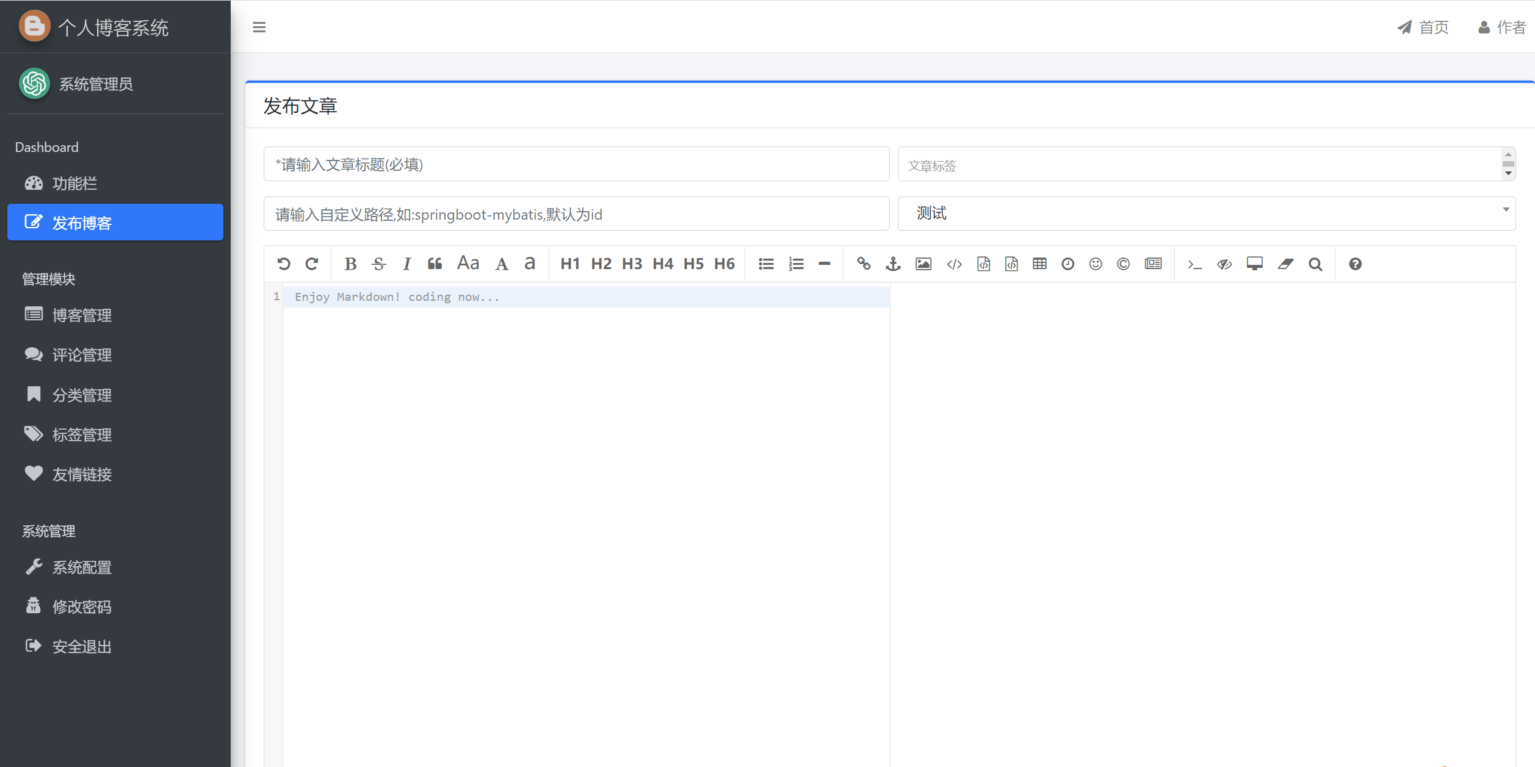Insert the current date and time
The image size is (1535, 767).
click(x=1067, y=264)
